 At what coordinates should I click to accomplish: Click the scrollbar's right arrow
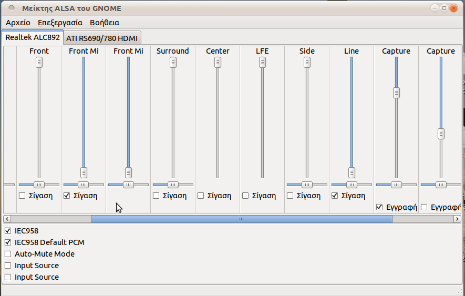click(x=458, y=219)
